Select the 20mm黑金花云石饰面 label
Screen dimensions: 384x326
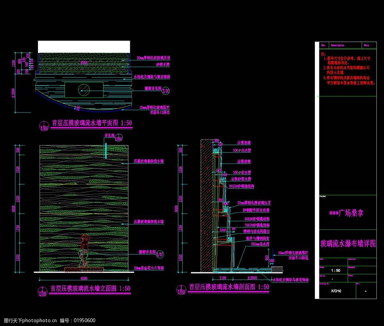click(x=149, y=268)
